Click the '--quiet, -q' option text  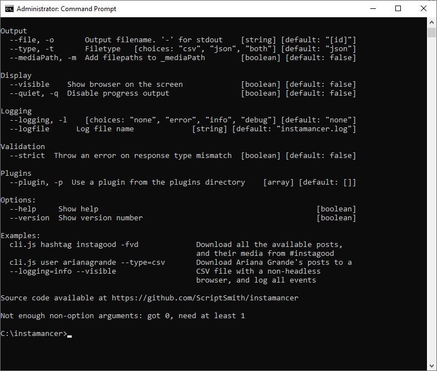pyautogui.click(x=34, y=93)
